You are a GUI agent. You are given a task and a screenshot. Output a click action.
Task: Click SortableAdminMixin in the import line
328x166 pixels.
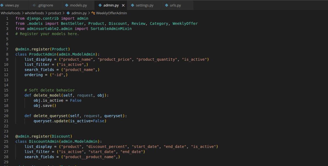tap(111, 28)
